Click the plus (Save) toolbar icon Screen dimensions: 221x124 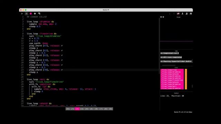(35, 14)
